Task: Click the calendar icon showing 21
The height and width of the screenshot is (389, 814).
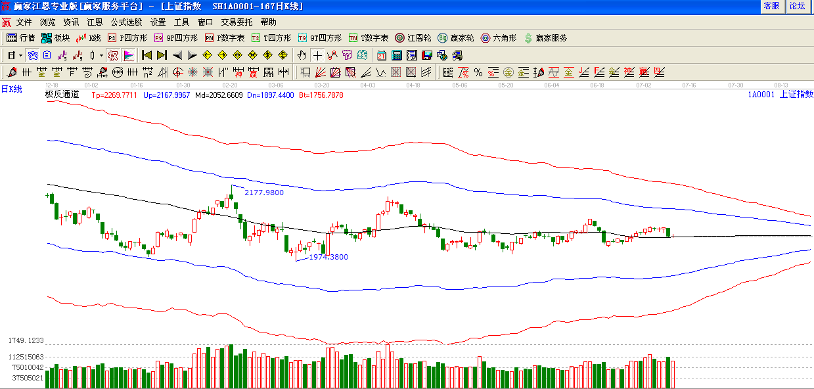Action: (x=382, y=55)
